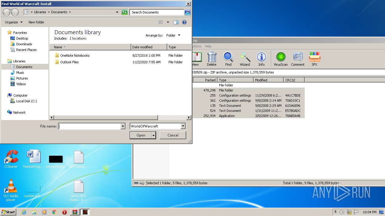Open the Organize dropdown menu
385x216 pixels.
(14, 22)
